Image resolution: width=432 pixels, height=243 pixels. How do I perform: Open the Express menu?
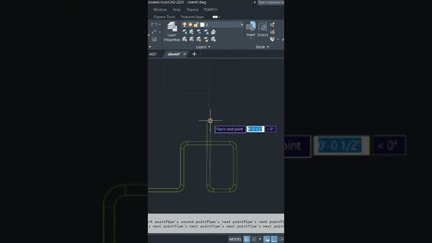pos(193,10)
